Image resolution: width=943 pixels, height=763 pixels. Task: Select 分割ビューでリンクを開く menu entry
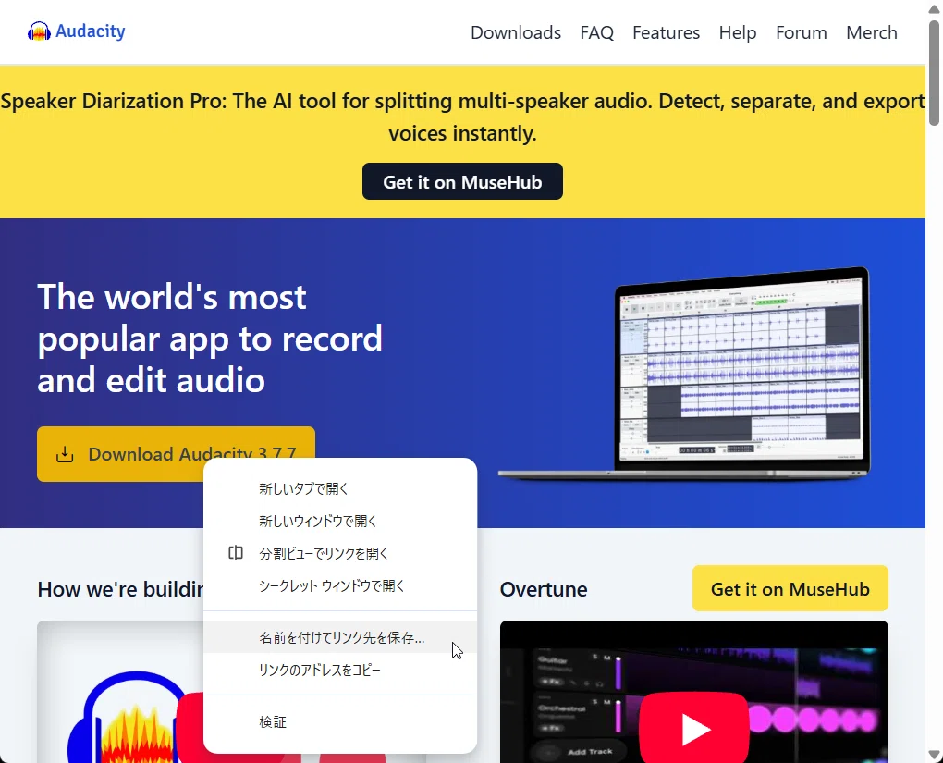pyautogui.click(x=340, y=553)
